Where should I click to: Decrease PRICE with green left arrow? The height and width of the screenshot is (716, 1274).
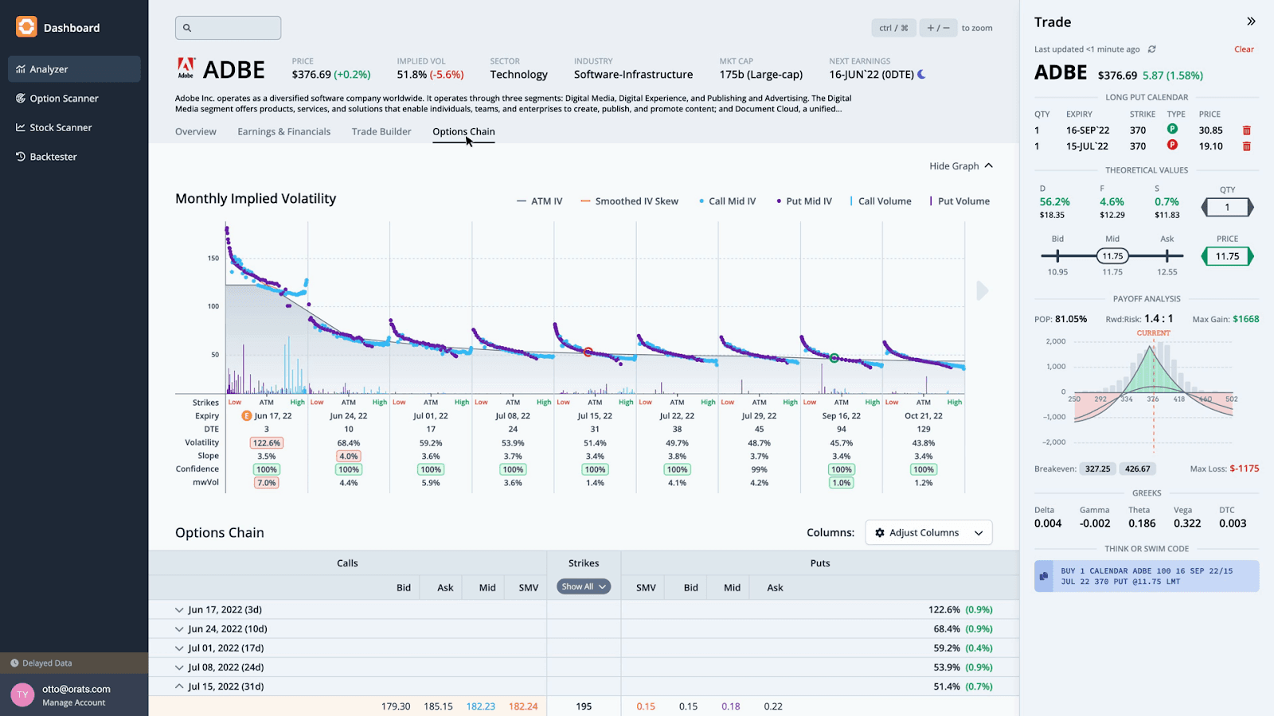click(x=1205, y=256)
